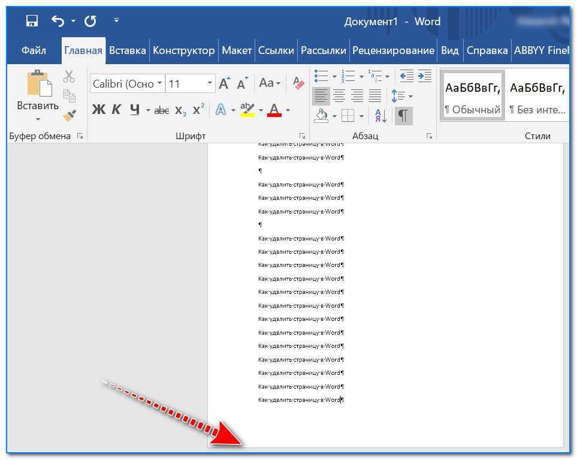The image size is (577, 460).
Task: Open the Aa change case menu
Action: tap(270, 83)
